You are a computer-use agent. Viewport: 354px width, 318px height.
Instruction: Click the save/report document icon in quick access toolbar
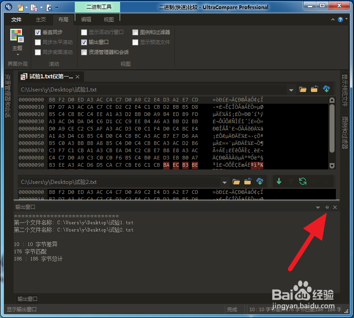(x=34, y=7)
